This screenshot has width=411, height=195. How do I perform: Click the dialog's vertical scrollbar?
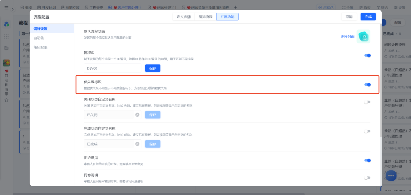(x=380, y=80)
